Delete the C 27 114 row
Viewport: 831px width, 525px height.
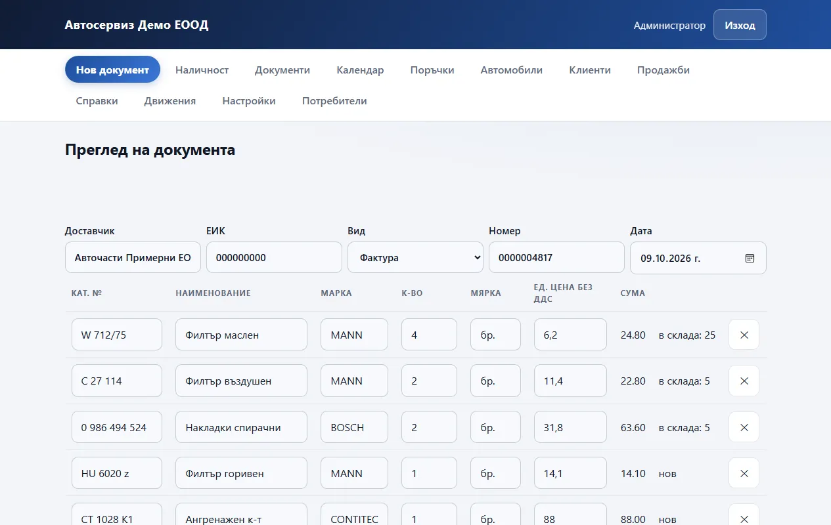pyautogui.click(x=744, y=381)
